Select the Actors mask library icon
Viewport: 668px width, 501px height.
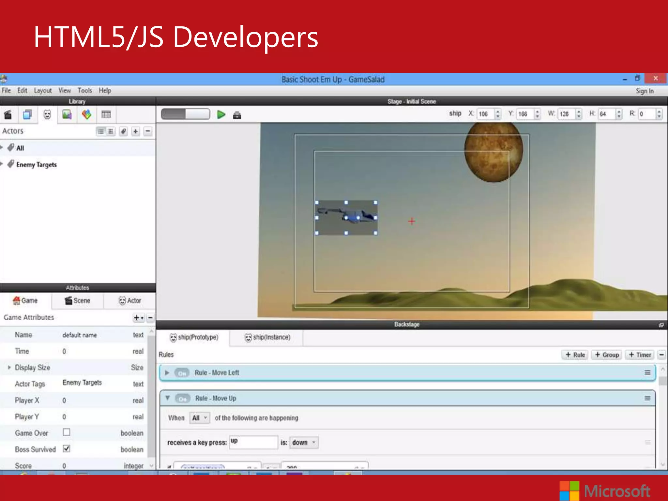(47, 115)
